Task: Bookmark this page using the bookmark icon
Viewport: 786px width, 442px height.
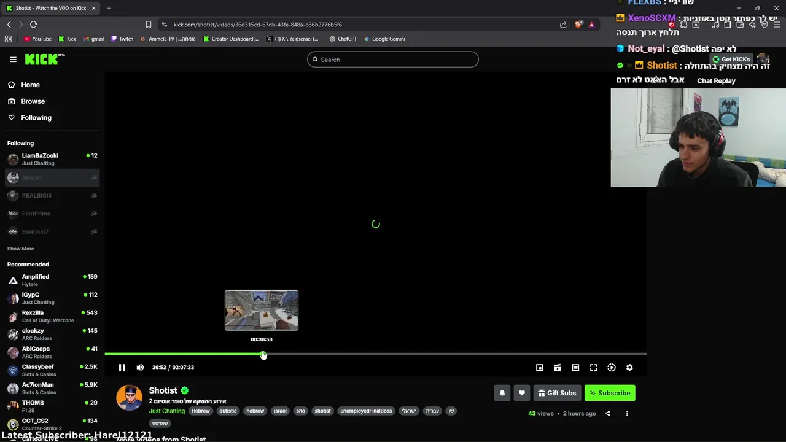Action: coord(149,25)
